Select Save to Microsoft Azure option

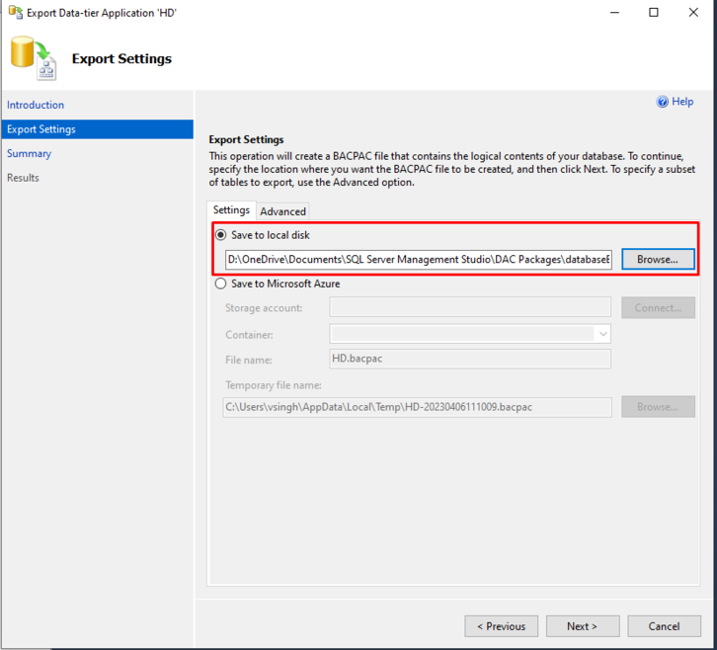click(220, 284)
